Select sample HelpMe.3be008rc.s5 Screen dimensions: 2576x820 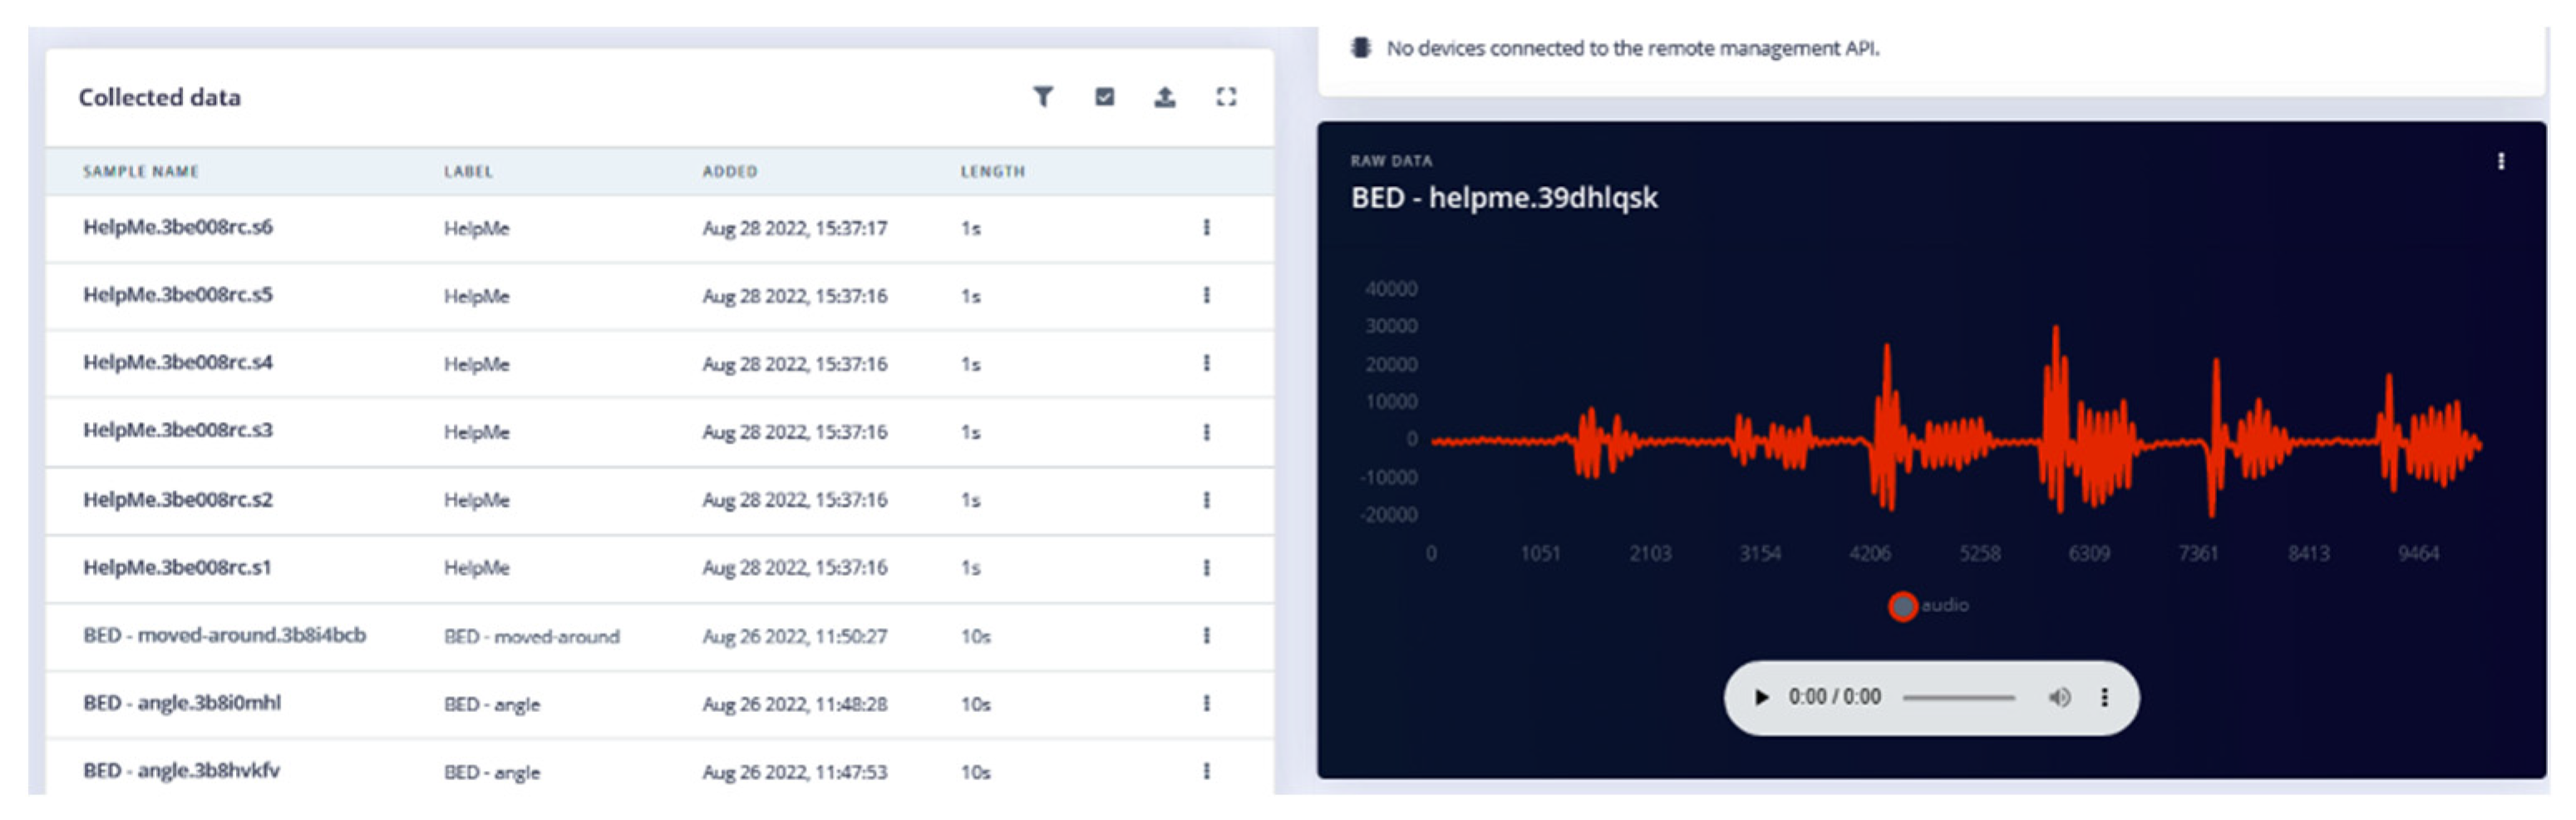tap(178, 295)
